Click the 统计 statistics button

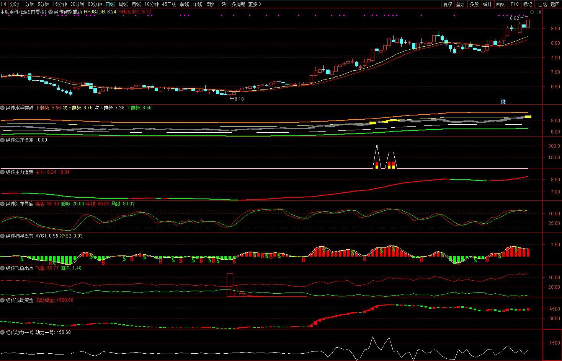pos(488,4)
